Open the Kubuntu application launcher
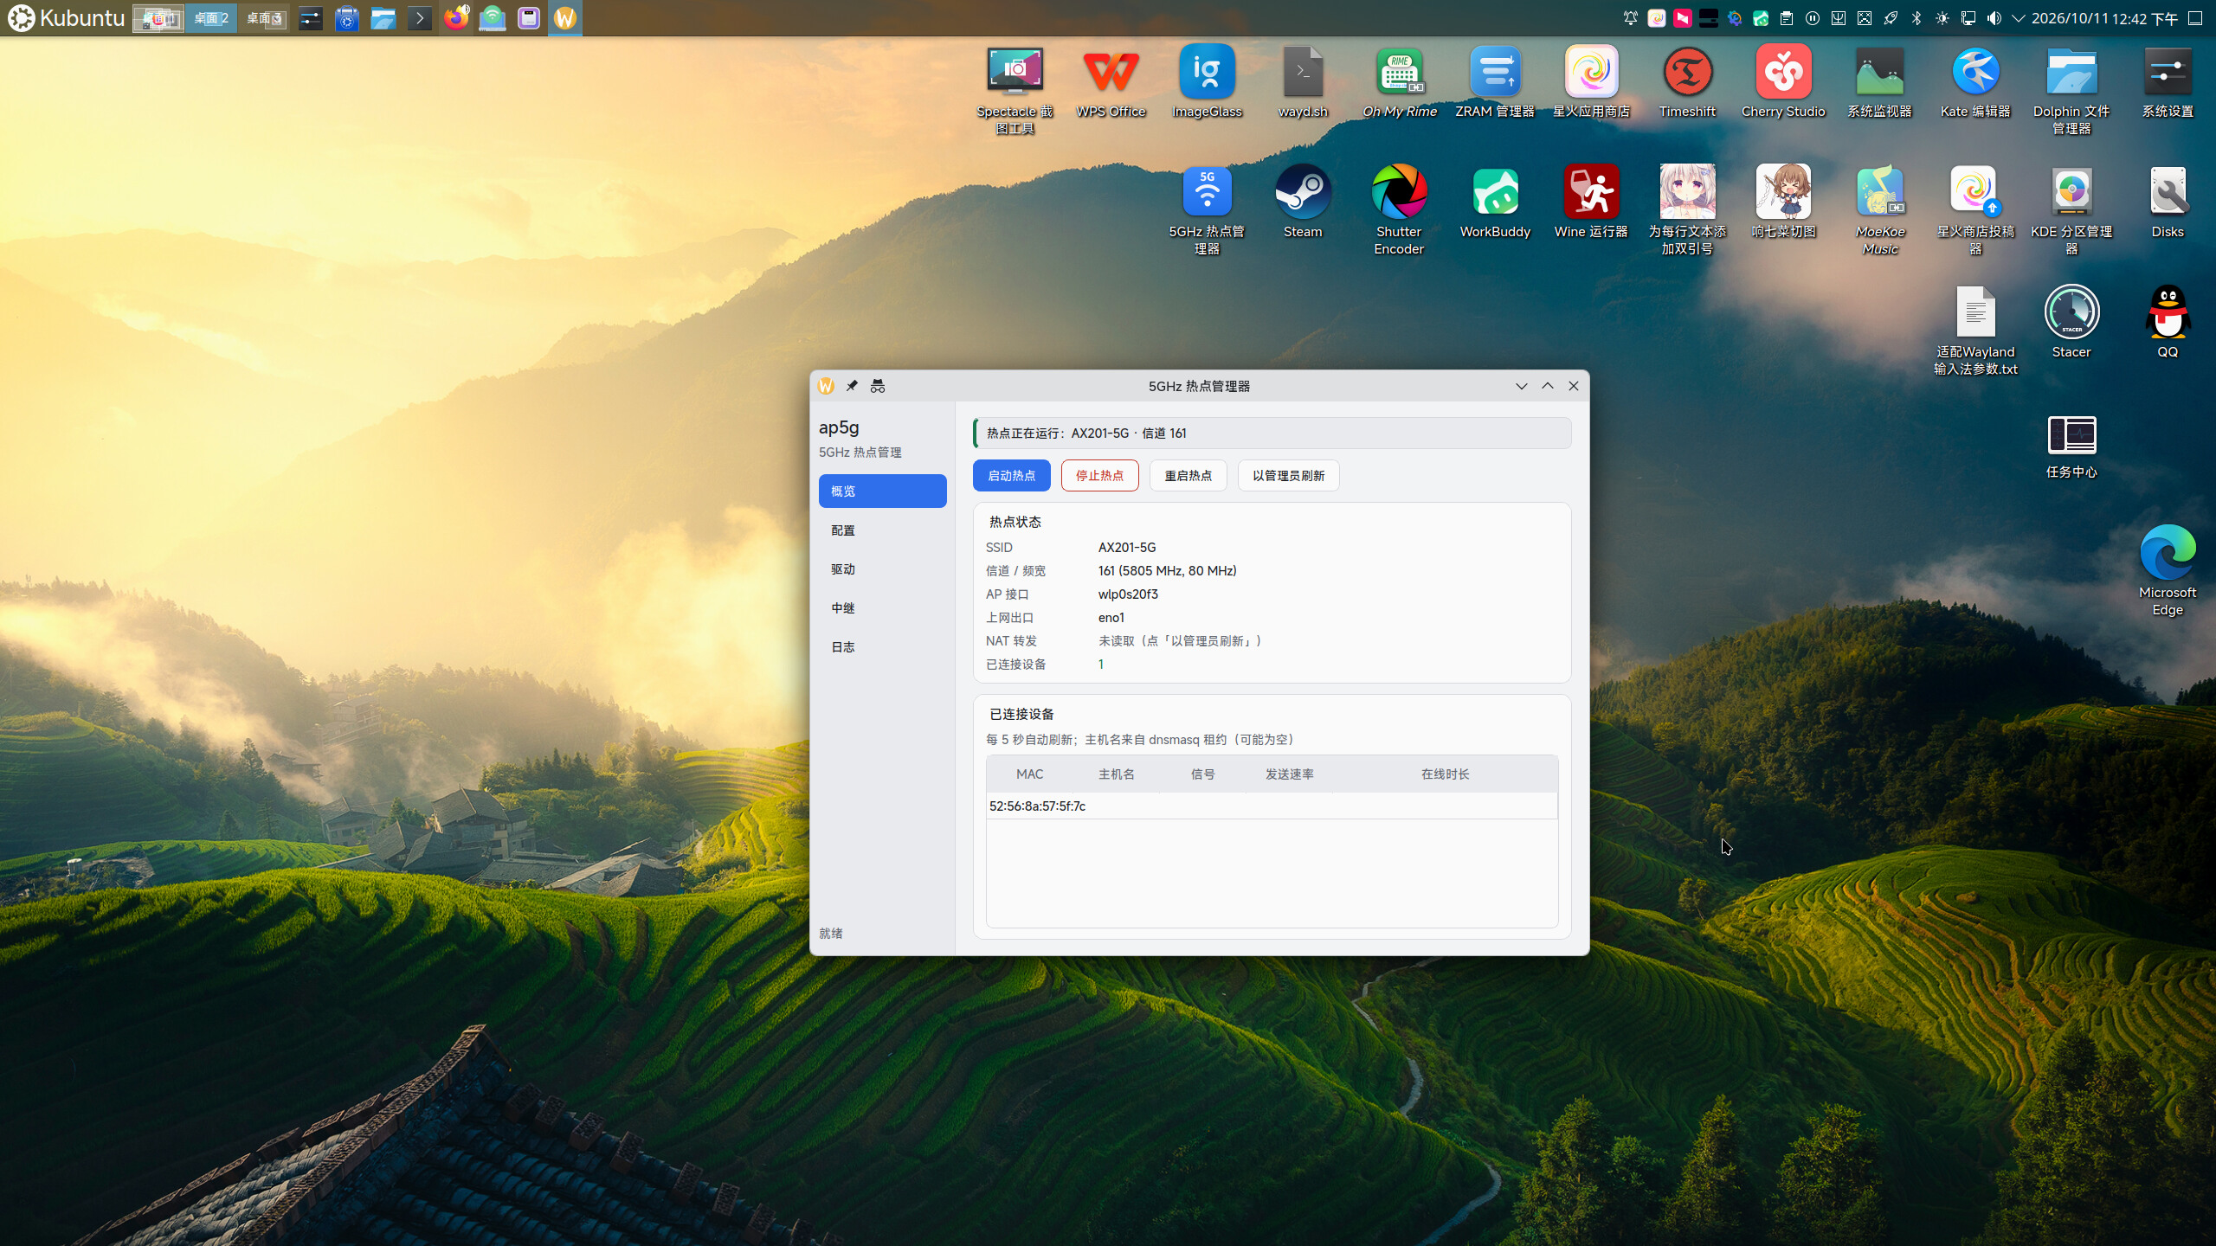 66,18
